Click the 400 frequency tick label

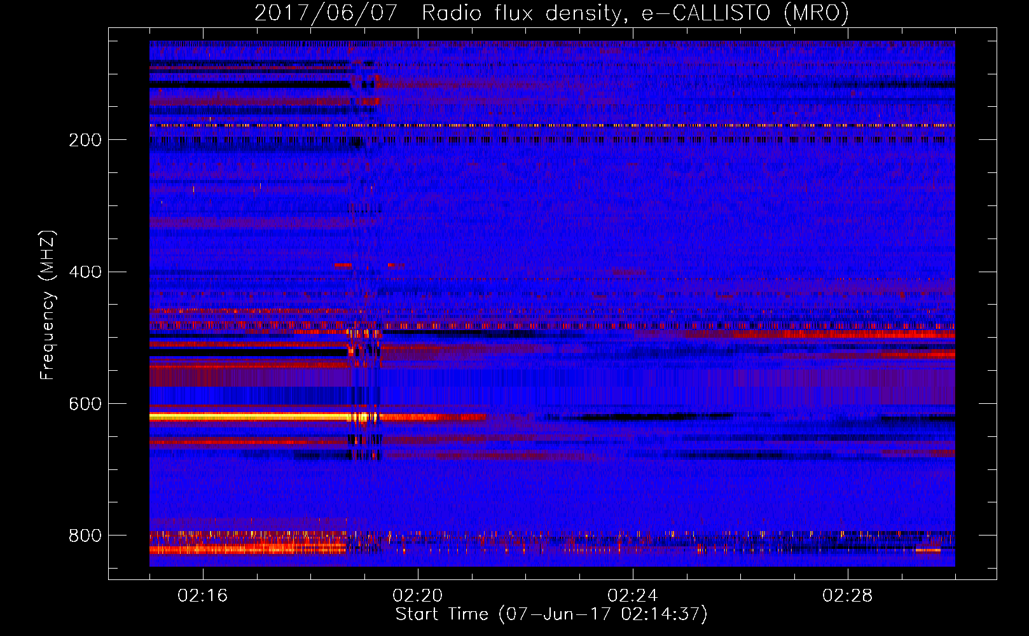coord(85,272)
